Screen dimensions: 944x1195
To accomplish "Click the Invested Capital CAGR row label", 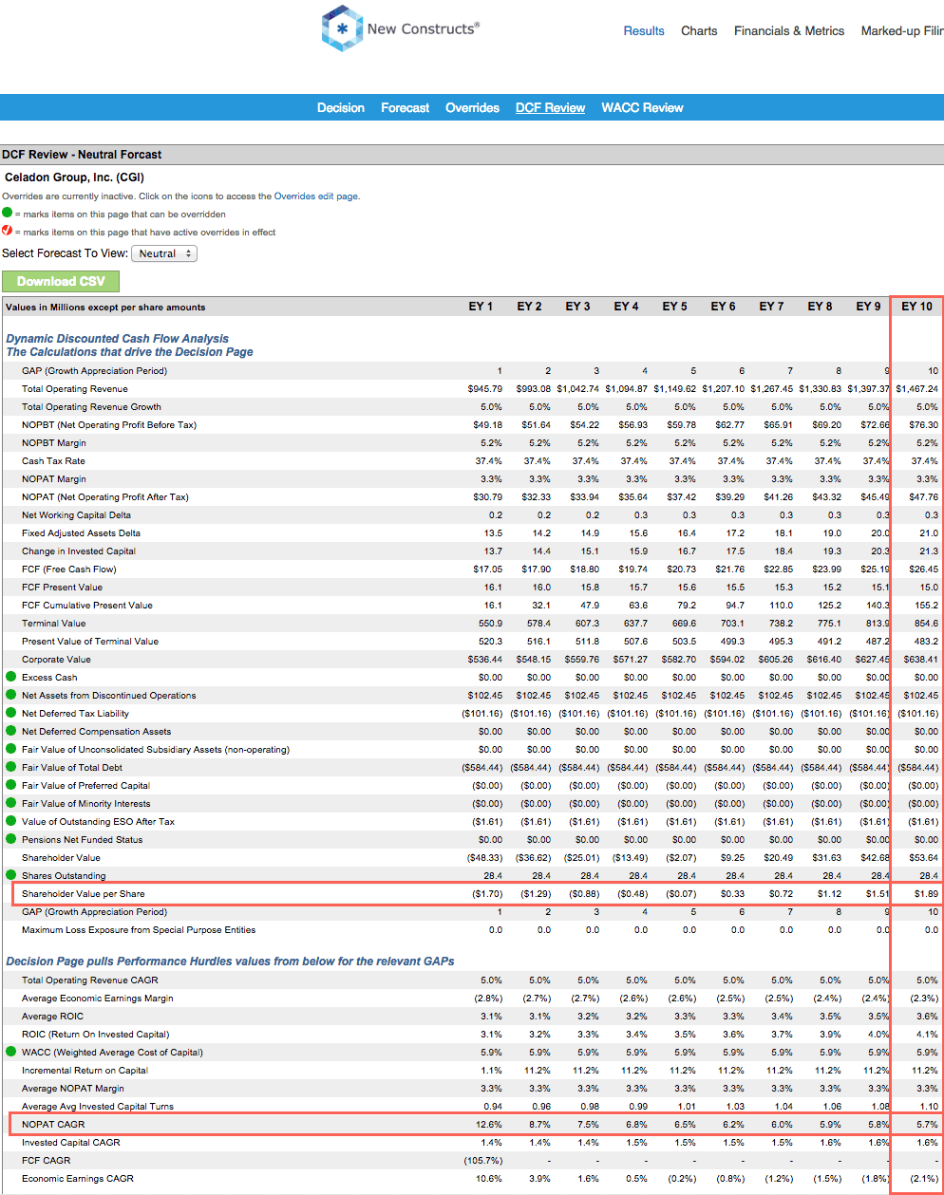I will 71,1143.
